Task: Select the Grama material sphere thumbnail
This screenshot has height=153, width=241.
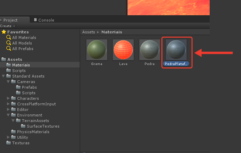Action: 97,50
